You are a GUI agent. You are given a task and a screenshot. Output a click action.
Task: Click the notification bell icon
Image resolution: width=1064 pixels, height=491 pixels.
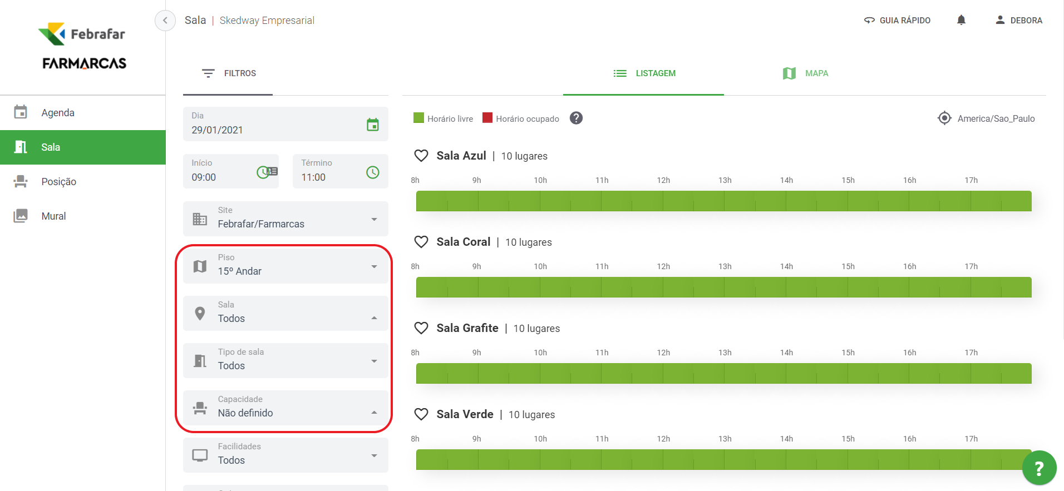961,21
